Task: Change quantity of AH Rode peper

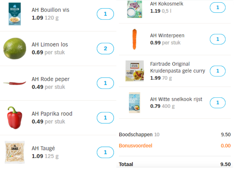Action: [105, 83]
